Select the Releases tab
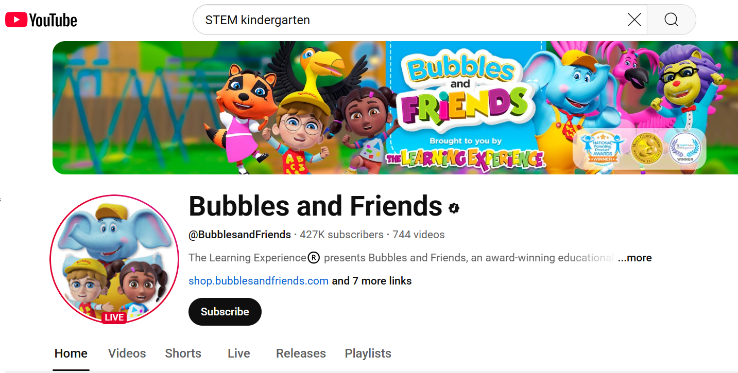The width and height of the screenshot is (738, 373). coord(301,353)
